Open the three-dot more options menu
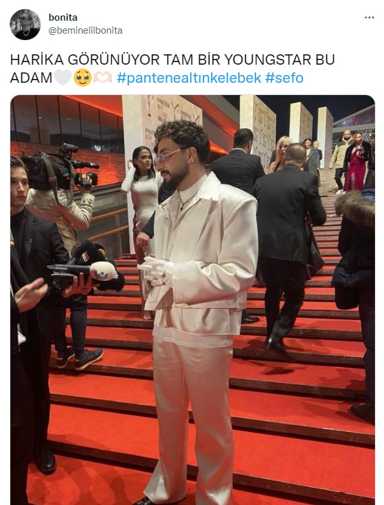 369,17
